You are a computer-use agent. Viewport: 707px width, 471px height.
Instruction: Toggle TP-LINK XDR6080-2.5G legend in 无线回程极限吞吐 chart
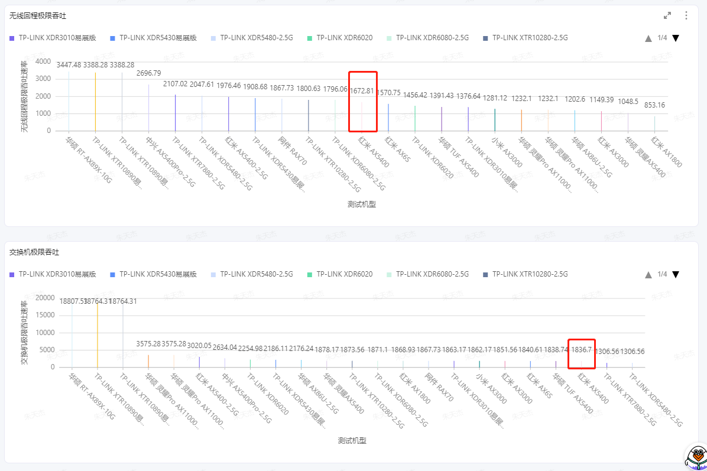[428, 38]
